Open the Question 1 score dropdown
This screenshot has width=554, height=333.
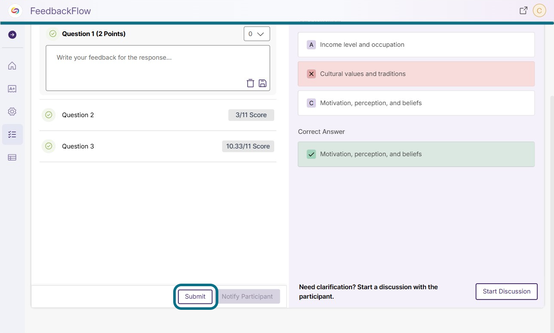(257, 34)
